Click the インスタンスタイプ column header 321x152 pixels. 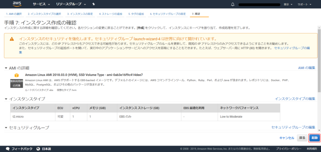(x=33, y=108)
